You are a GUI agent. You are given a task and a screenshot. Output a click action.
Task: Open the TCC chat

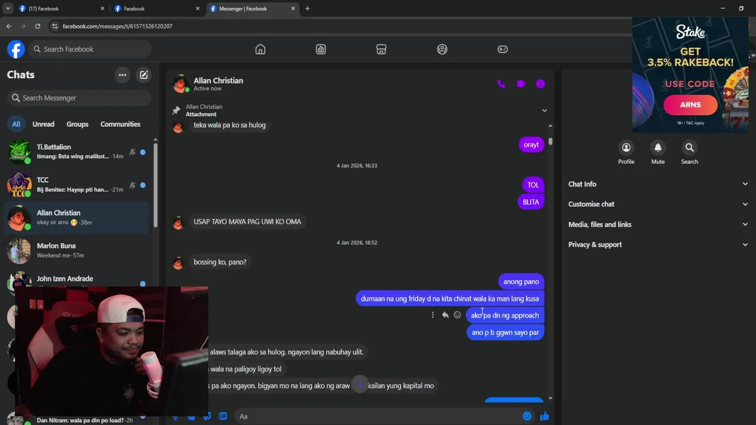[x=77, y=185]
